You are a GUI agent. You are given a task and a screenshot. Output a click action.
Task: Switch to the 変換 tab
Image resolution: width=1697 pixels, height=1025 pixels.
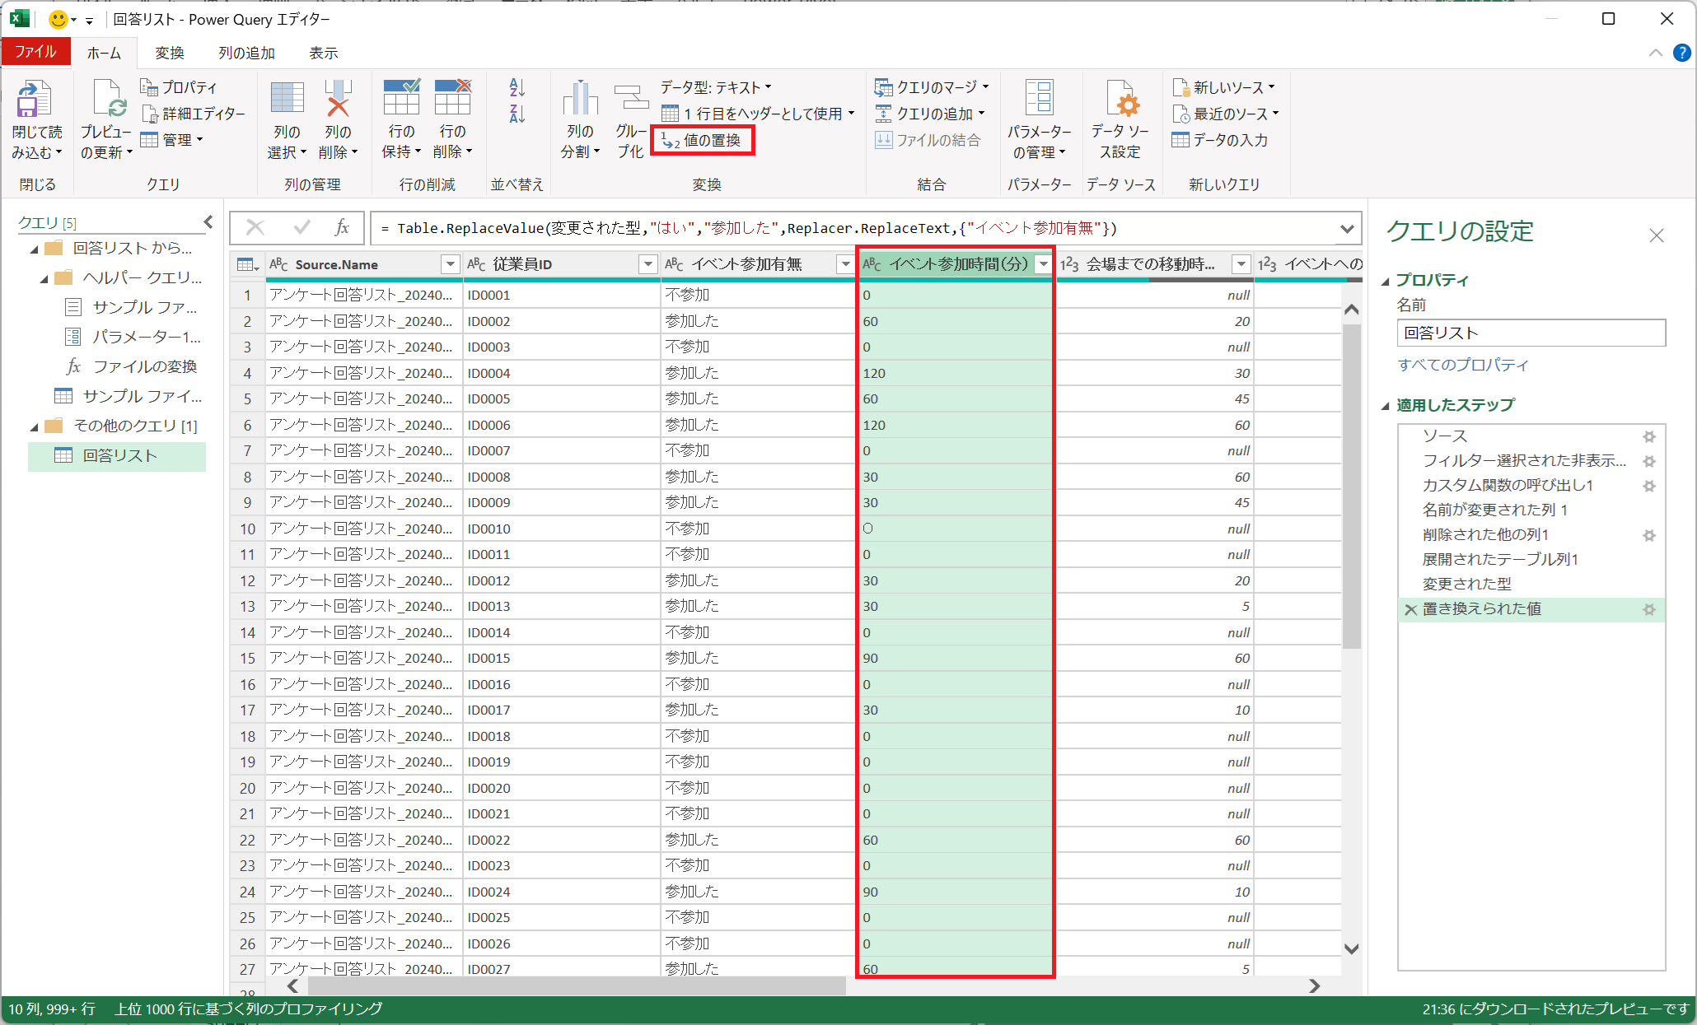pyautogui.click(x=170, y=53)
